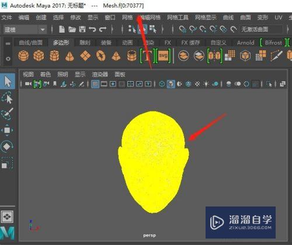Viewport: 292px width, 245px height.
Task: Create a polygon cube from the shelf
Action: pyautogui.click(x=39, y=55)
